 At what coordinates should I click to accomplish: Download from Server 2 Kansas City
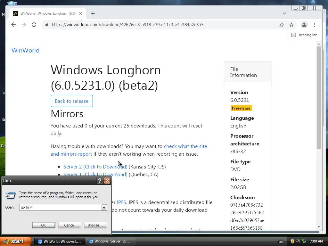tap(95, 167)
